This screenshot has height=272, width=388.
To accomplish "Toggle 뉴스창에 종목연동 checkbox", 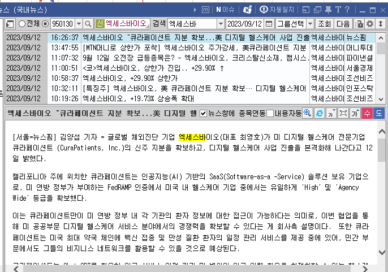I will [x=204, y=113].
